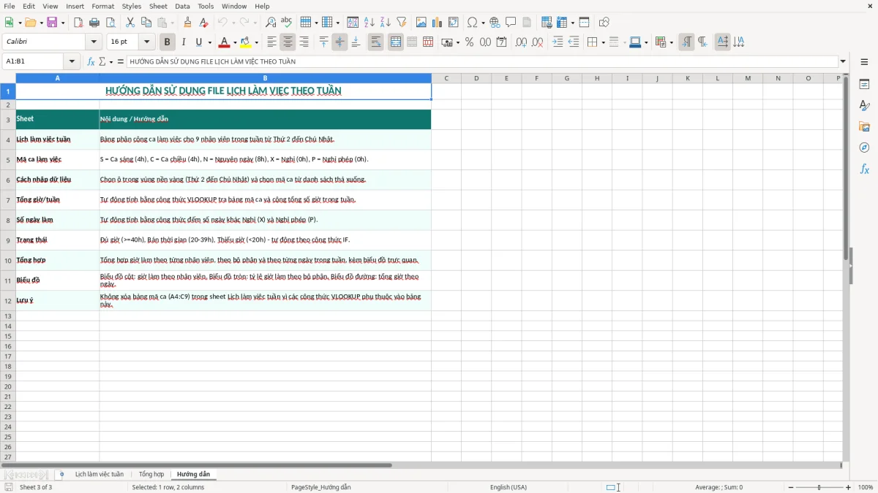The width and height of the screenshot is (878, 493).
Task: Toggle Wrap Text button
Action: (x=376, y=42)
